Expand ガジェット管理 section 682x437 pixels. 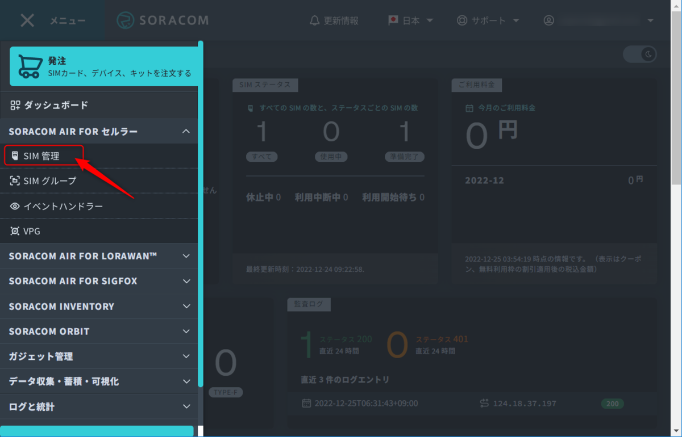tap(99, 356)
